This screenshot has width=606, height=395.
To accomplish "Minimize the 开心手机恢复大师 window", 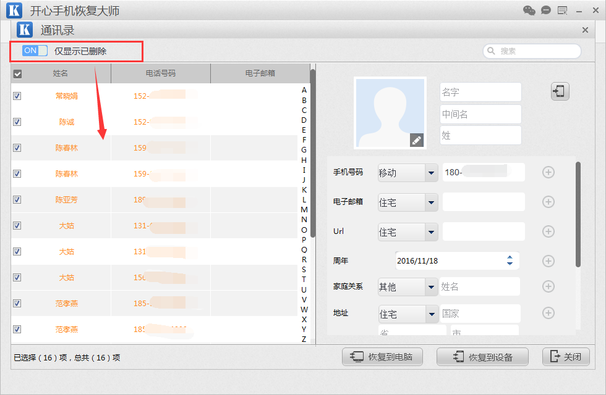I will [579, 11].
